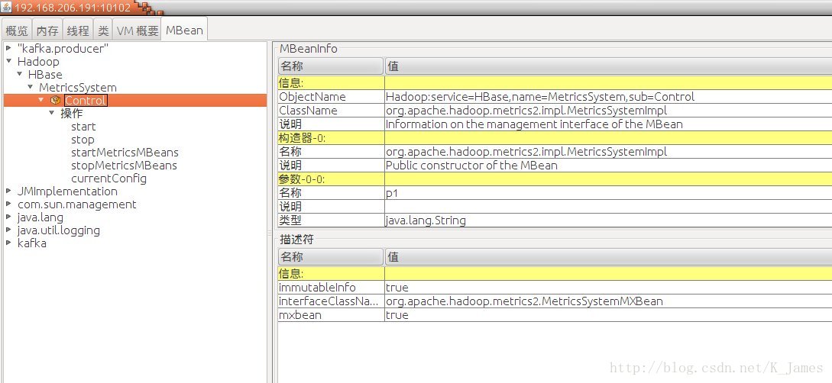Select the HBase tree label
Screen dimensions: 832x383
(45, 74)
